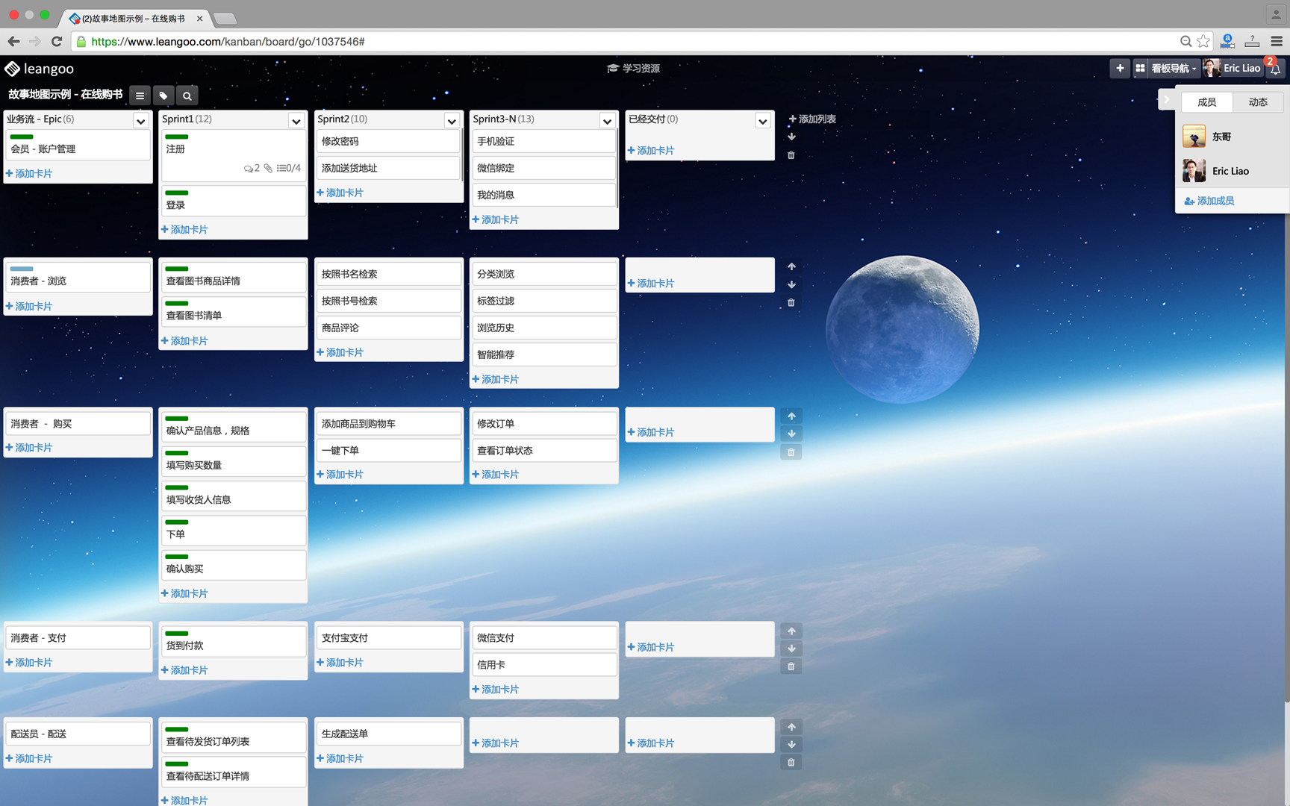Switch to the 动态 tab
The height and width of the screenshot is (806, 1290).
click(1258, 102)
